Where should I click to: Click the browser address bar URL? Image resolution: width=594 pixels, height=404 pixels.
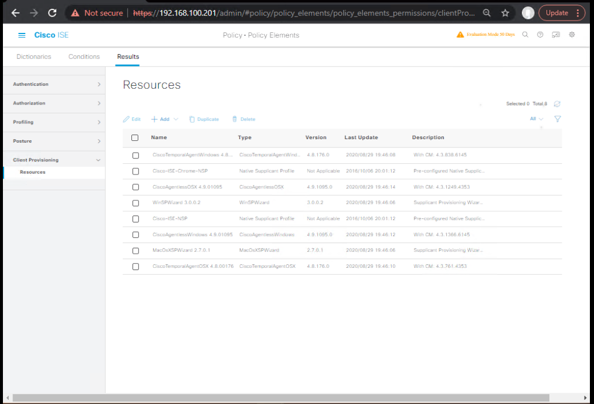click(x=304, y=13)
